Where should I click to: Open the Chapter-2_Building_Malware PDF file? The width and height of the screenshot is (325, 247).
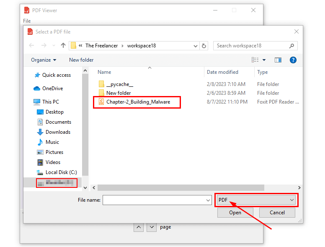tap(138, 102)
